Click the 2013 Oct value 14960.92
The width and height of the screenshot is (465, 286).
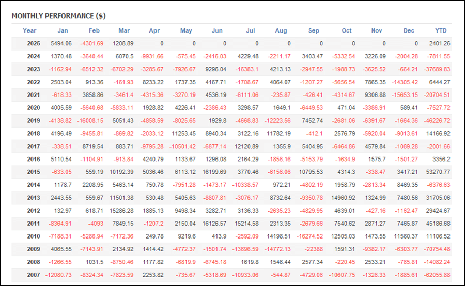click(x=343, y=198)
